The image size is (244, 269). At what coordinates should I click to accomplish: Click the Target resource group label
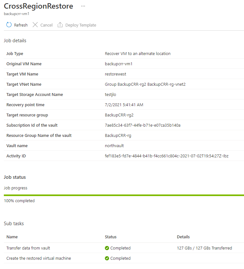27,115
